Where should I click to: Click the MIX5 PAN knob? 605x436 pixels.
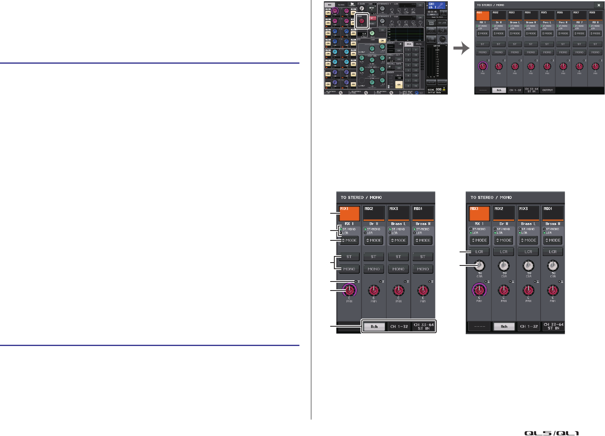[x=547, y=66]
